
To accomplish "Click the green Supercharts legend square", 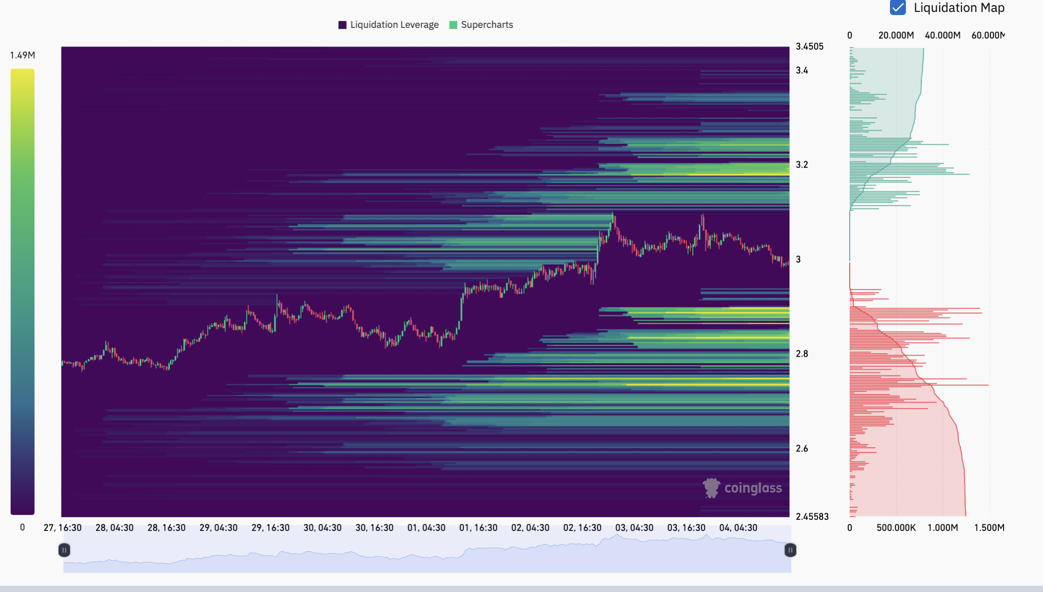I will click(x=453, y=25).
